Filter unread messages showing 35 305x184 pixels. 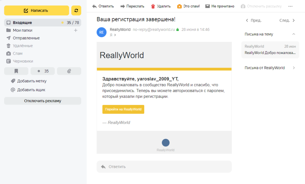coord(43,71)
